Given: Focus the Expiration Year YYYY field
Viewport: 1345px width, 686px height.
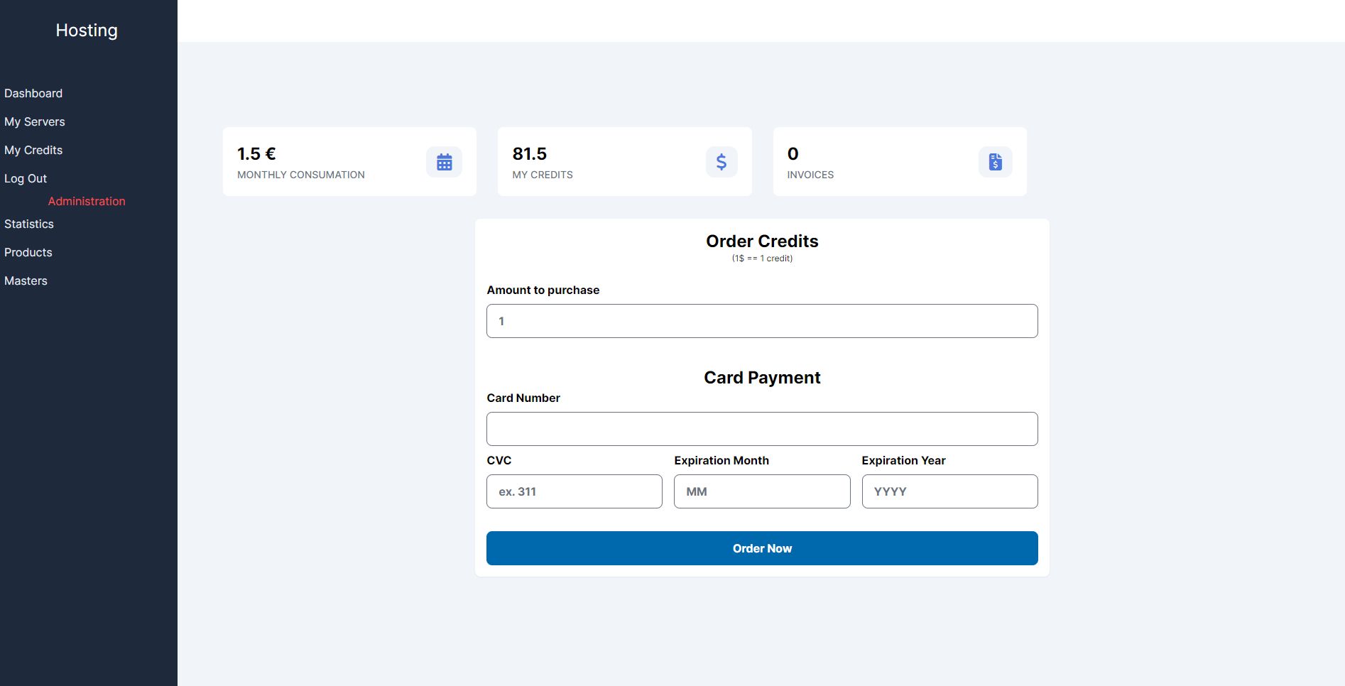Looking at the screenshot, I should tap(949, 491).
